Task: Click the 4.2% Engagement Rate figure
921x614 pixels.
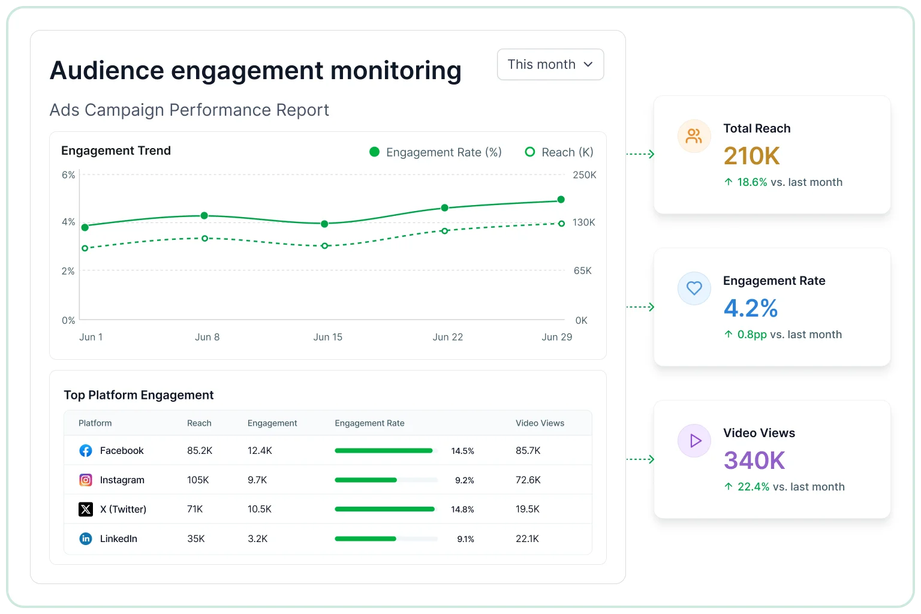Action: (751, 308)
